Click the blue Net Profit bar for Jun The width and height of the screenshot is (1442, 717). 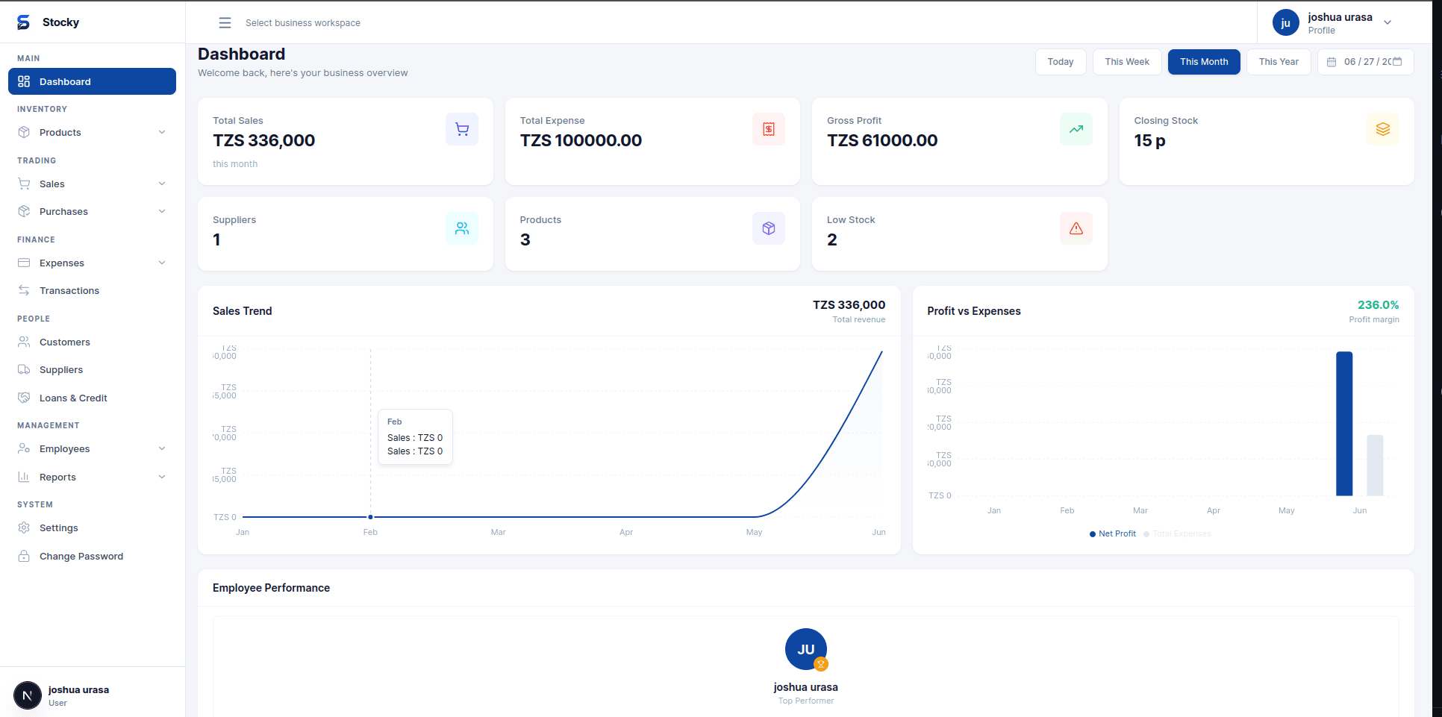click(1344, 424)
